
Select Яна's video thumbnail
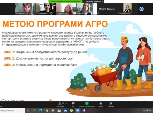87,9
